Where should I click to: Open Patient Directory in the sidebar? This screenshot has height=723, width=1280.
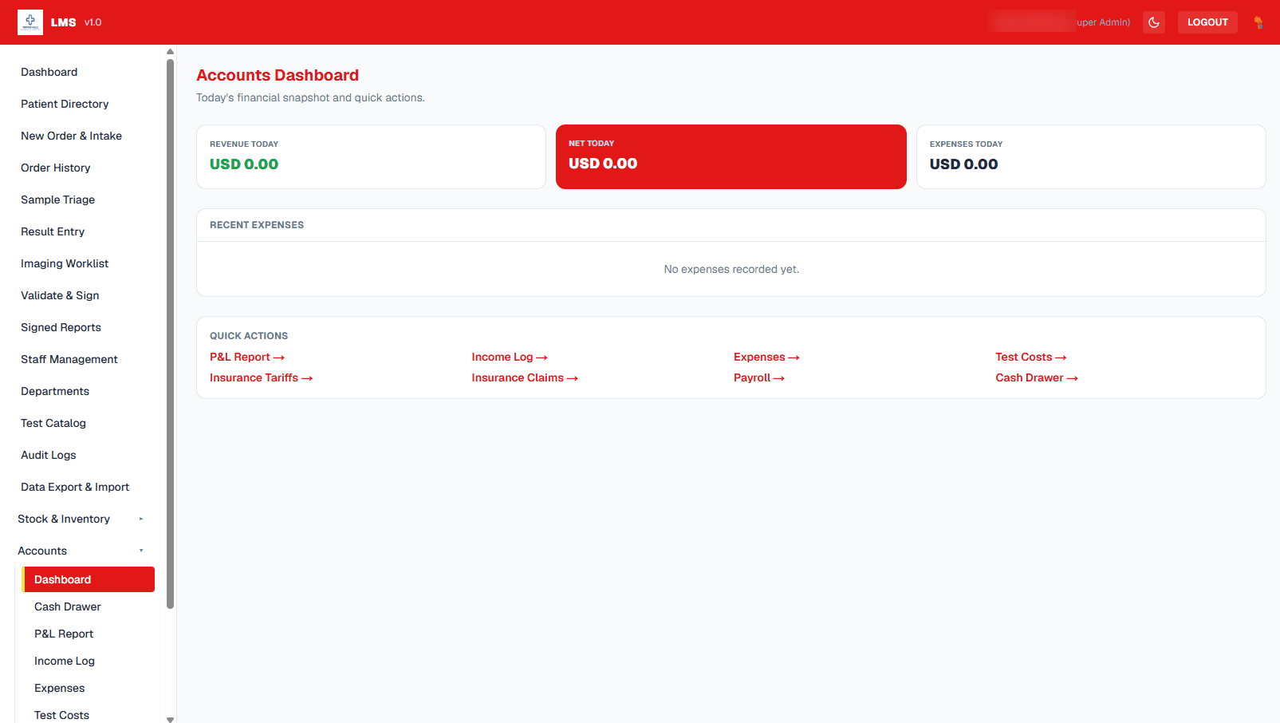(x=65, y=104)
